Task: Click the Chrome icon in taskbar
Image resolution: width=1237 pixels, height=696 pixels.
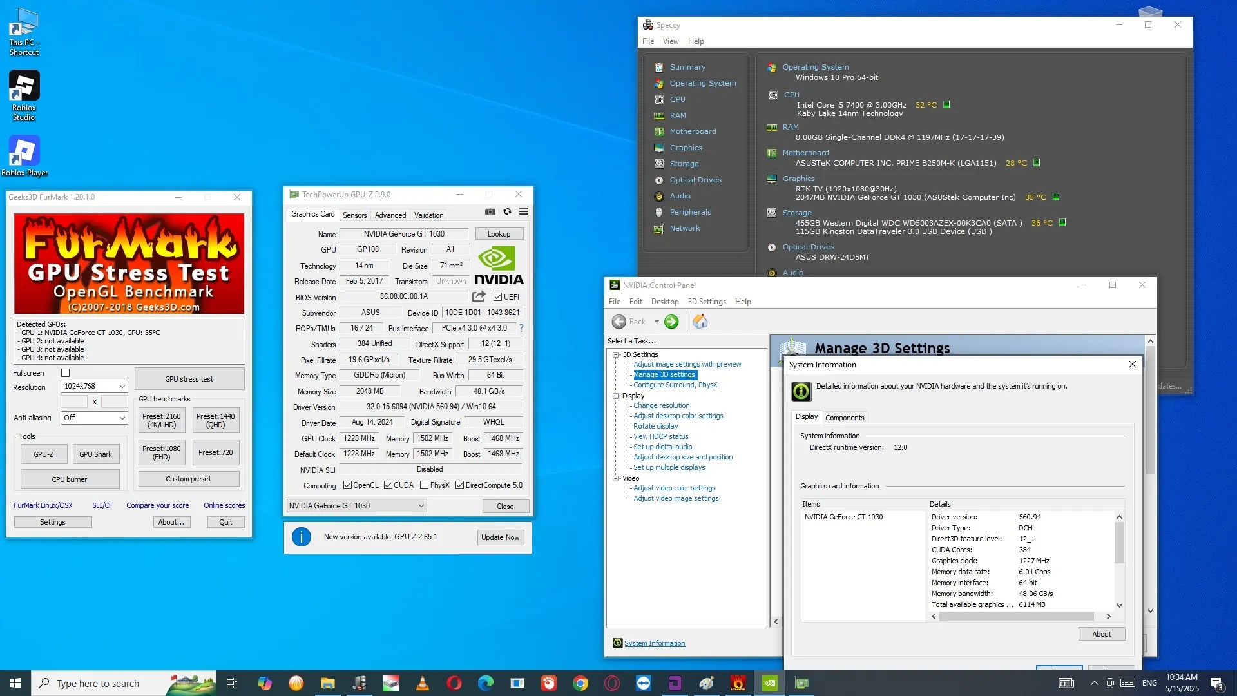Action: tap(580, 683)
